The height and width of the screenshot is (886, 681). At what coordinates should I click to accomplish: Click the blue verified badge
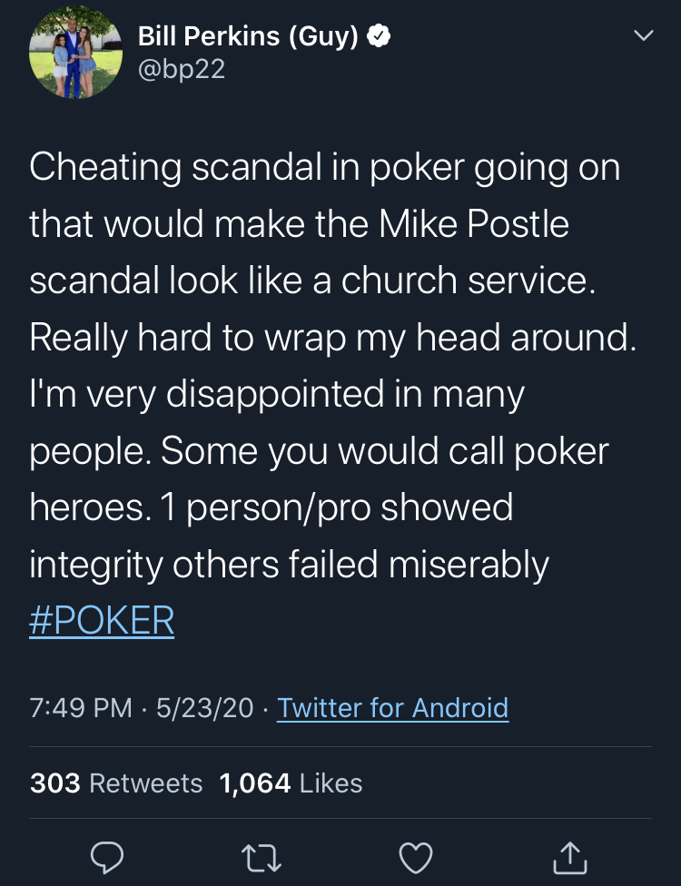(x=379, y=37)
